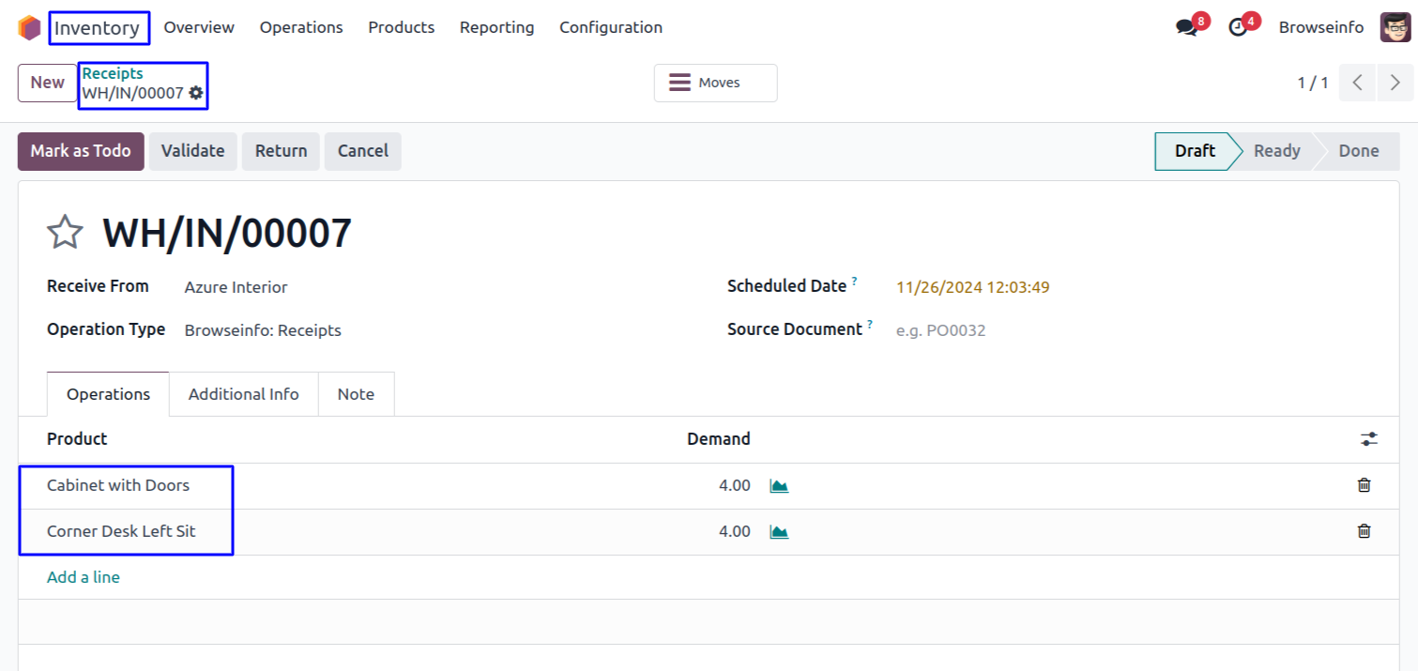Open forecast chart for Corner Desk Left Sit
Image resolution: width=1418 pixels, height=671 pixels.
click(x=779, y=531)
